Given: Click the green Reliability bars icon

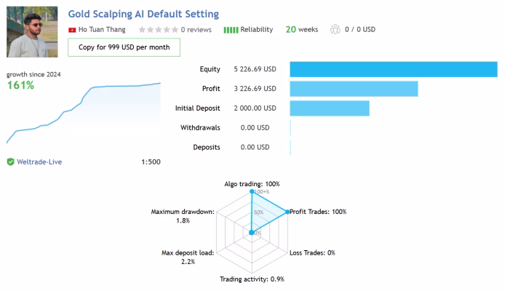Looking at the screenshot, I should [231, 30].
